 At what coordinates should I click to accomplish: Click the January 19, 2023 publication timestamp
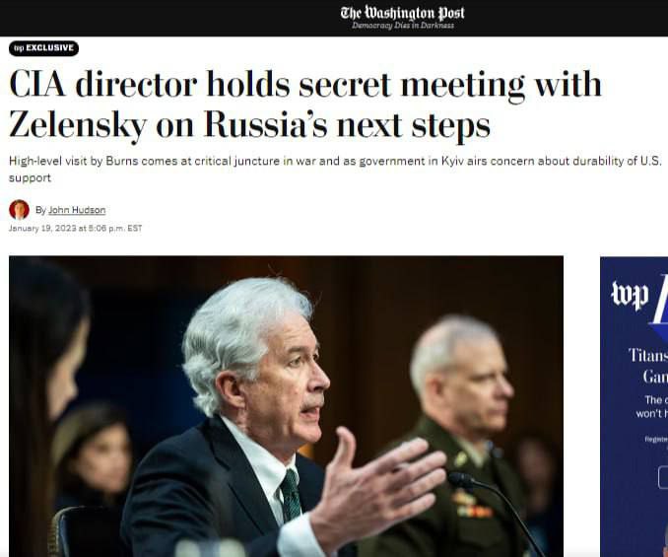point(76,229)
